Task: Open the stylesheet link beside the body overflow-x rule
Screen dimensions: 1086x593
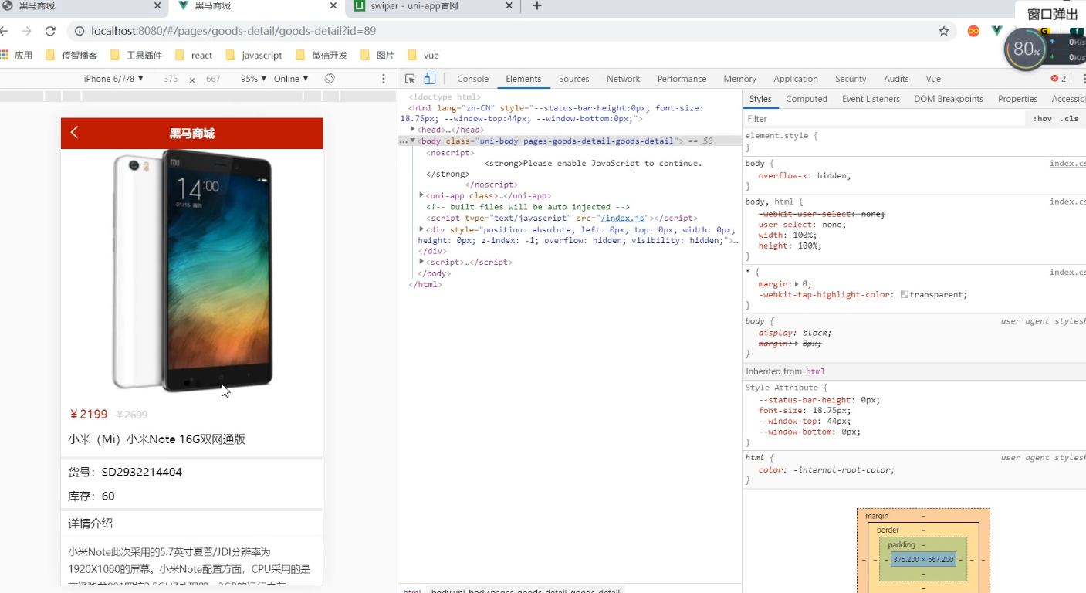Action: pyautogui.click(x=1067, y=164)
